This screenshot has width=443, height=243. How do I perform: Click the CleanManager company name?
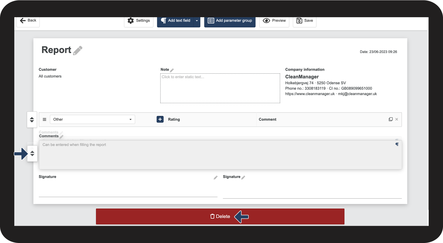coord(302,77)
